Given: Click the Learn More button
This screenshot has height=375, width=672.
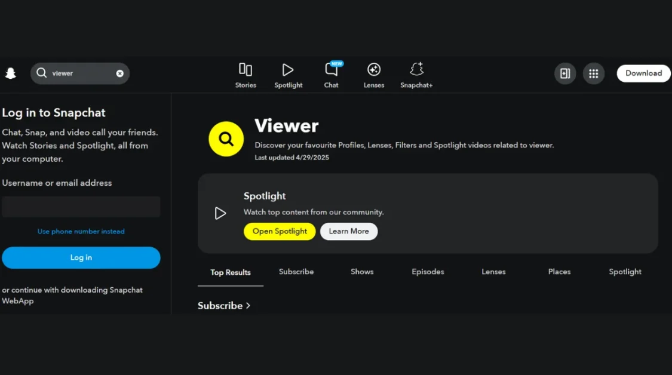Looking at the screenshot, I should coord(349,232).
